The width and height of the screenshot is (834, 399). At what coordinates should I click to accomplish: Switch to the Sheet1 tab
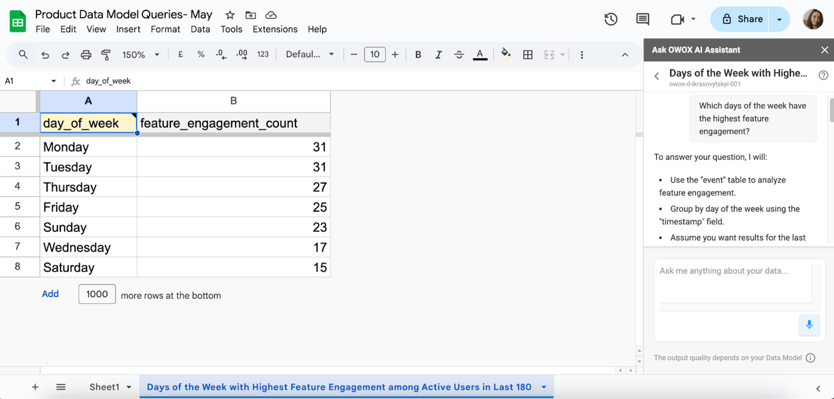click(x=104, y=387)
